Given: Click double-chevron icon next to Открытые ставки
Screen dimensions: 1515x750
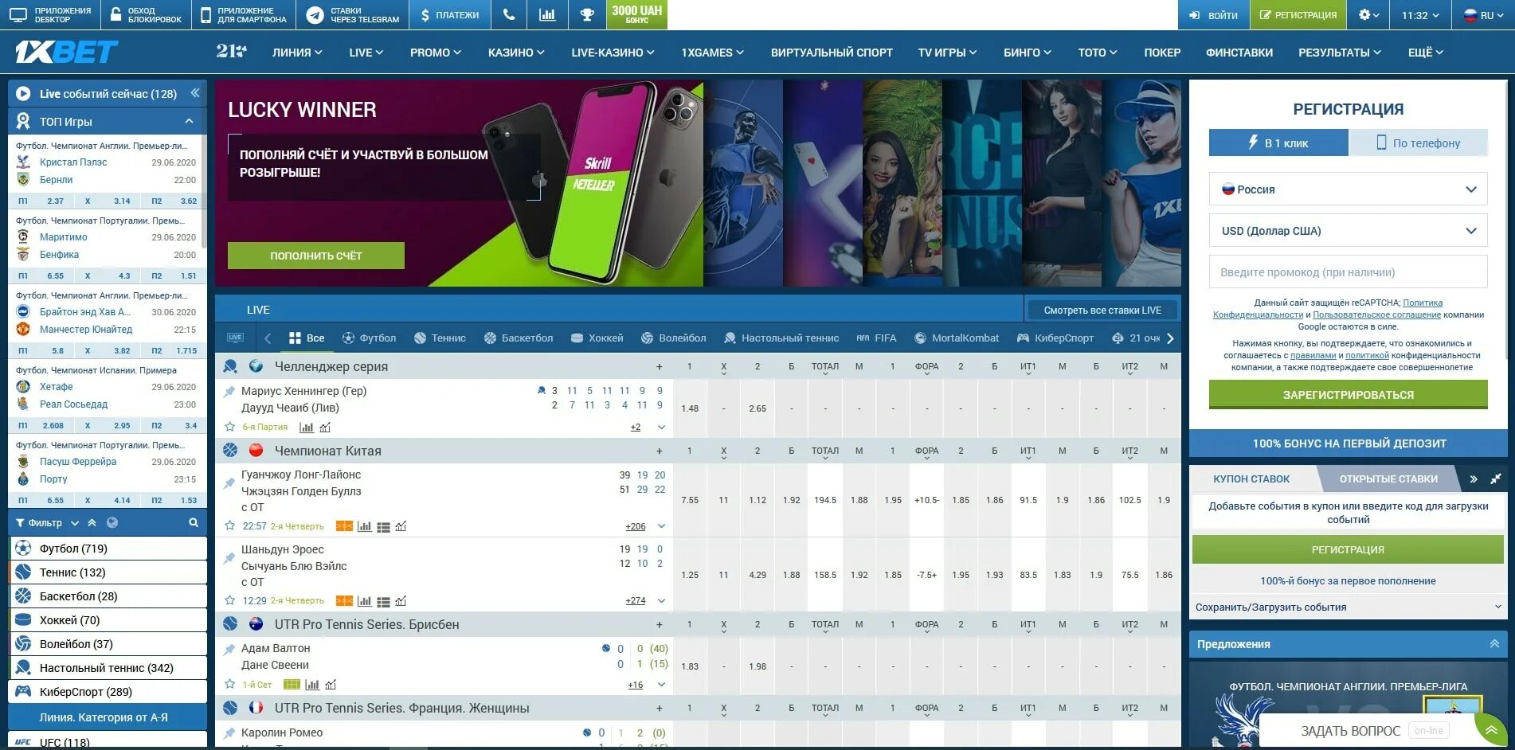Looking at the screenshot, I should coord(1474,479).
